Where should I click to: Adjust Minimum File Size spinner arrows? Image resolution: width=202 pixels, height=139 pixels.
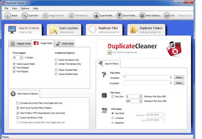(x=141, y=96)
